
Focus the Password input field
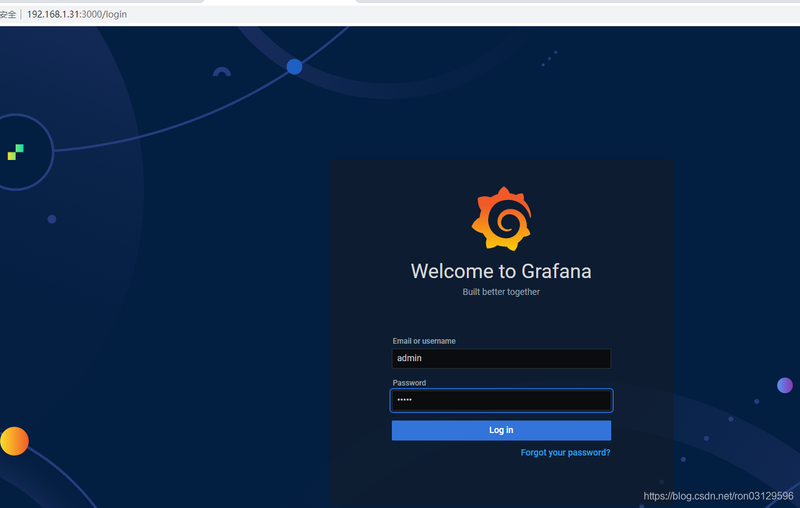501,401
